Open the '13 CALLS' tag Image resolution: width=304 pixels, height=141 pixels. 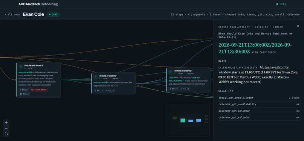24,94
